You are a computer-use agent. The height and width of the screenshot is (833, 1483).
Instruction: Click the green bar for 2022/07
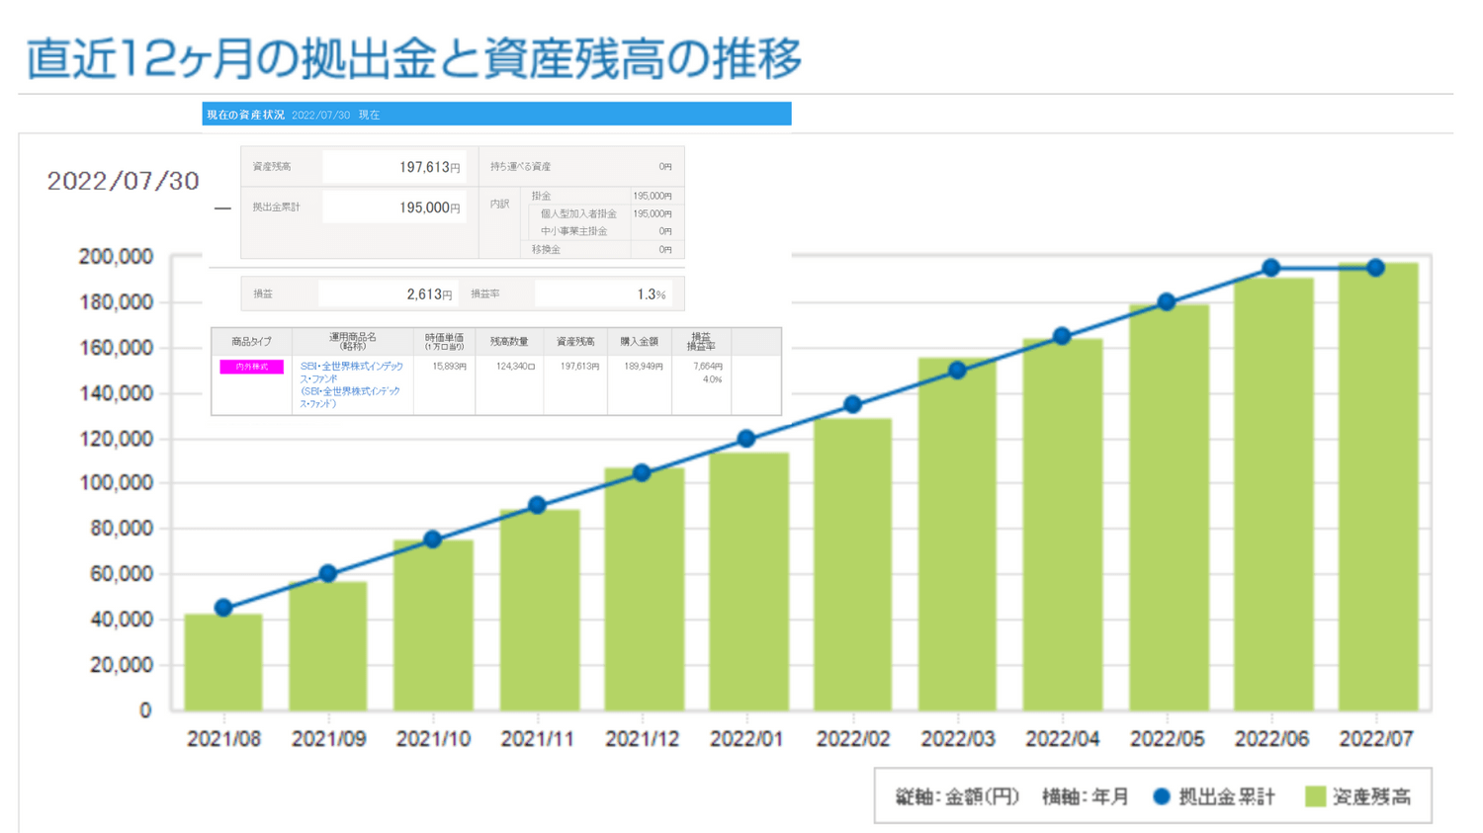[1378, 486]
